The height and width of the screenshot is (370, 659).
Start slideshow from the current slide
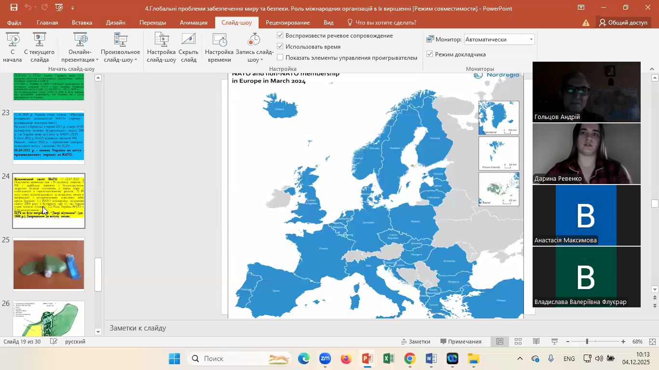[x=40, y=47]
